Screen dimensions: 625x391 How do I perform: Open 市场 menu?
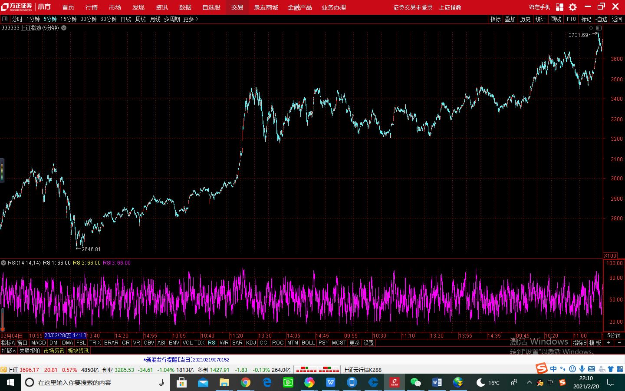point(115,7)
